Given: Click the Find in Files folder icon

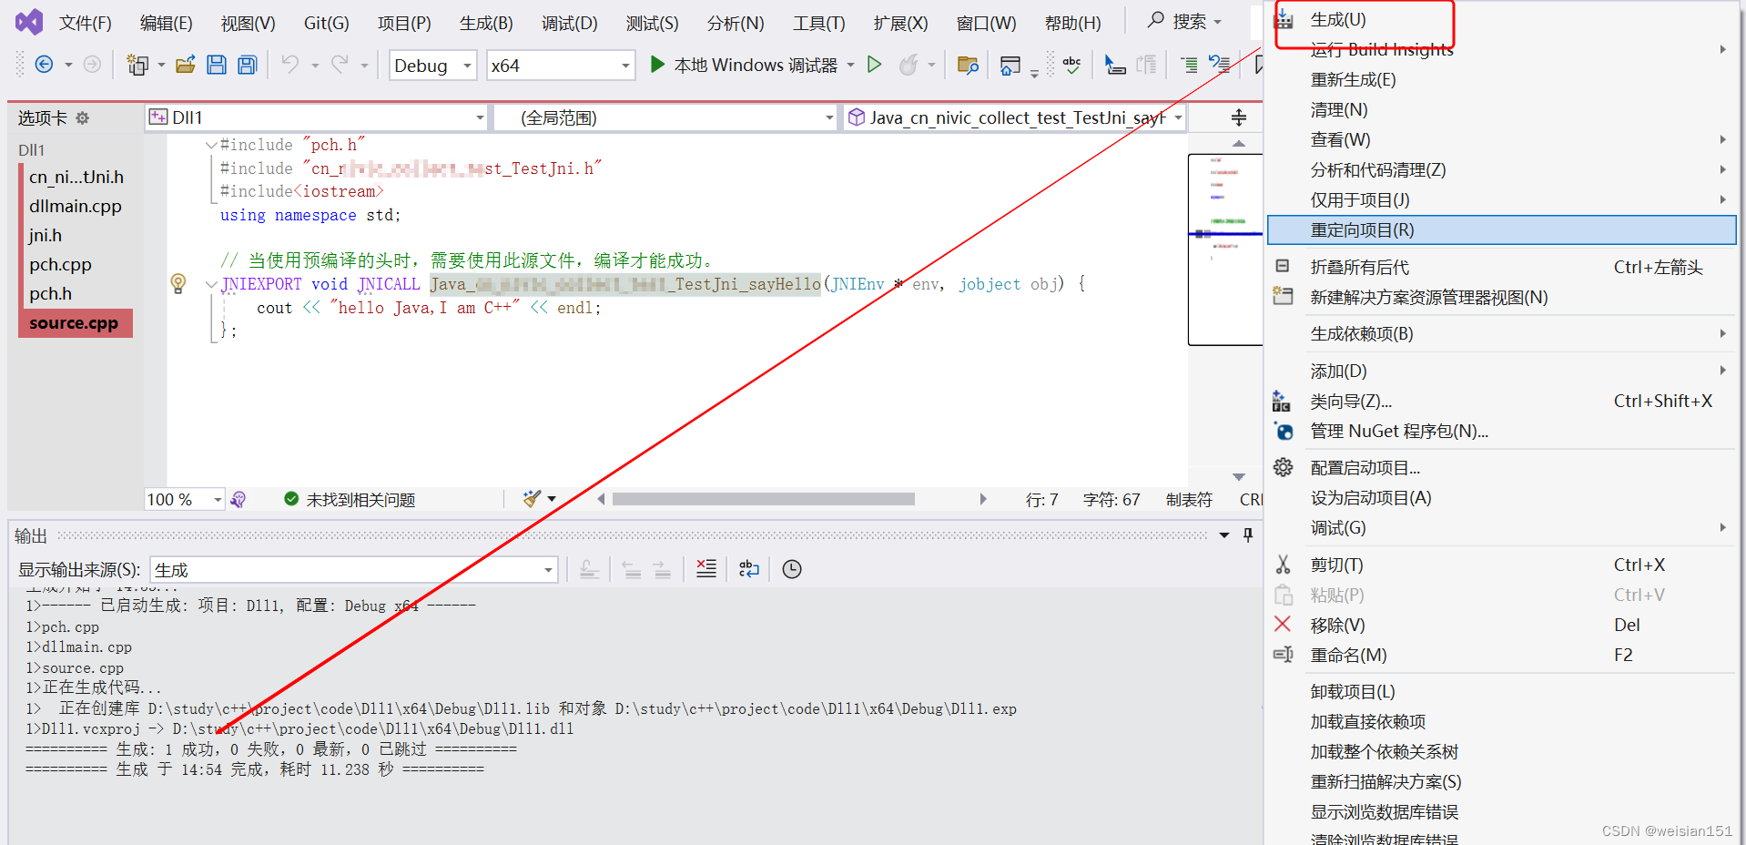Looking at the screenshot, I should click(968, 65).
